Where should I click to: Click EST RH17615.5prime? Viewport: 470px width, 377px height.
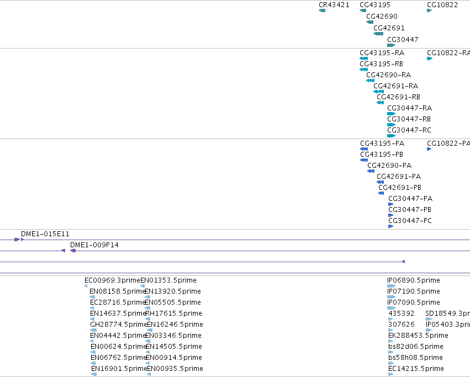(173, 314)
